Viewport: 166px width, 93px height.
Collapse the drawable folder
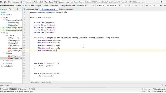point(4,35)
